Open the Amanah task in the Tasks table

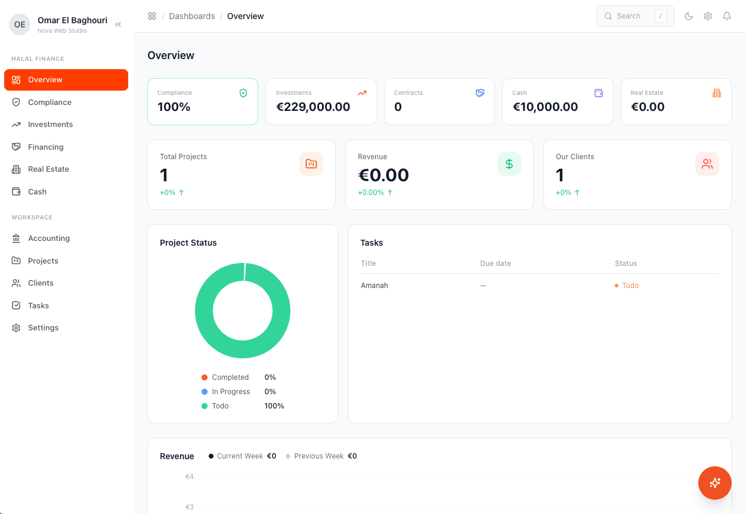point(374,285)
